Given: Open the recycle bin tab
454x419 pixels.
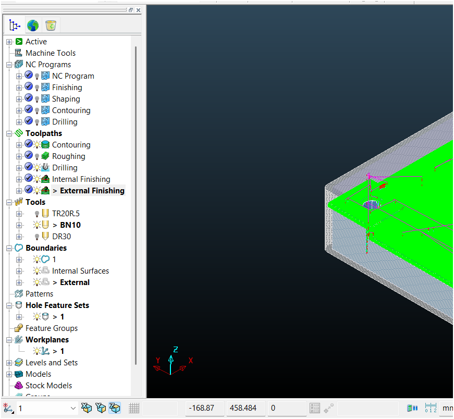Looking at the screenshot, I should [x=51, y=26].
